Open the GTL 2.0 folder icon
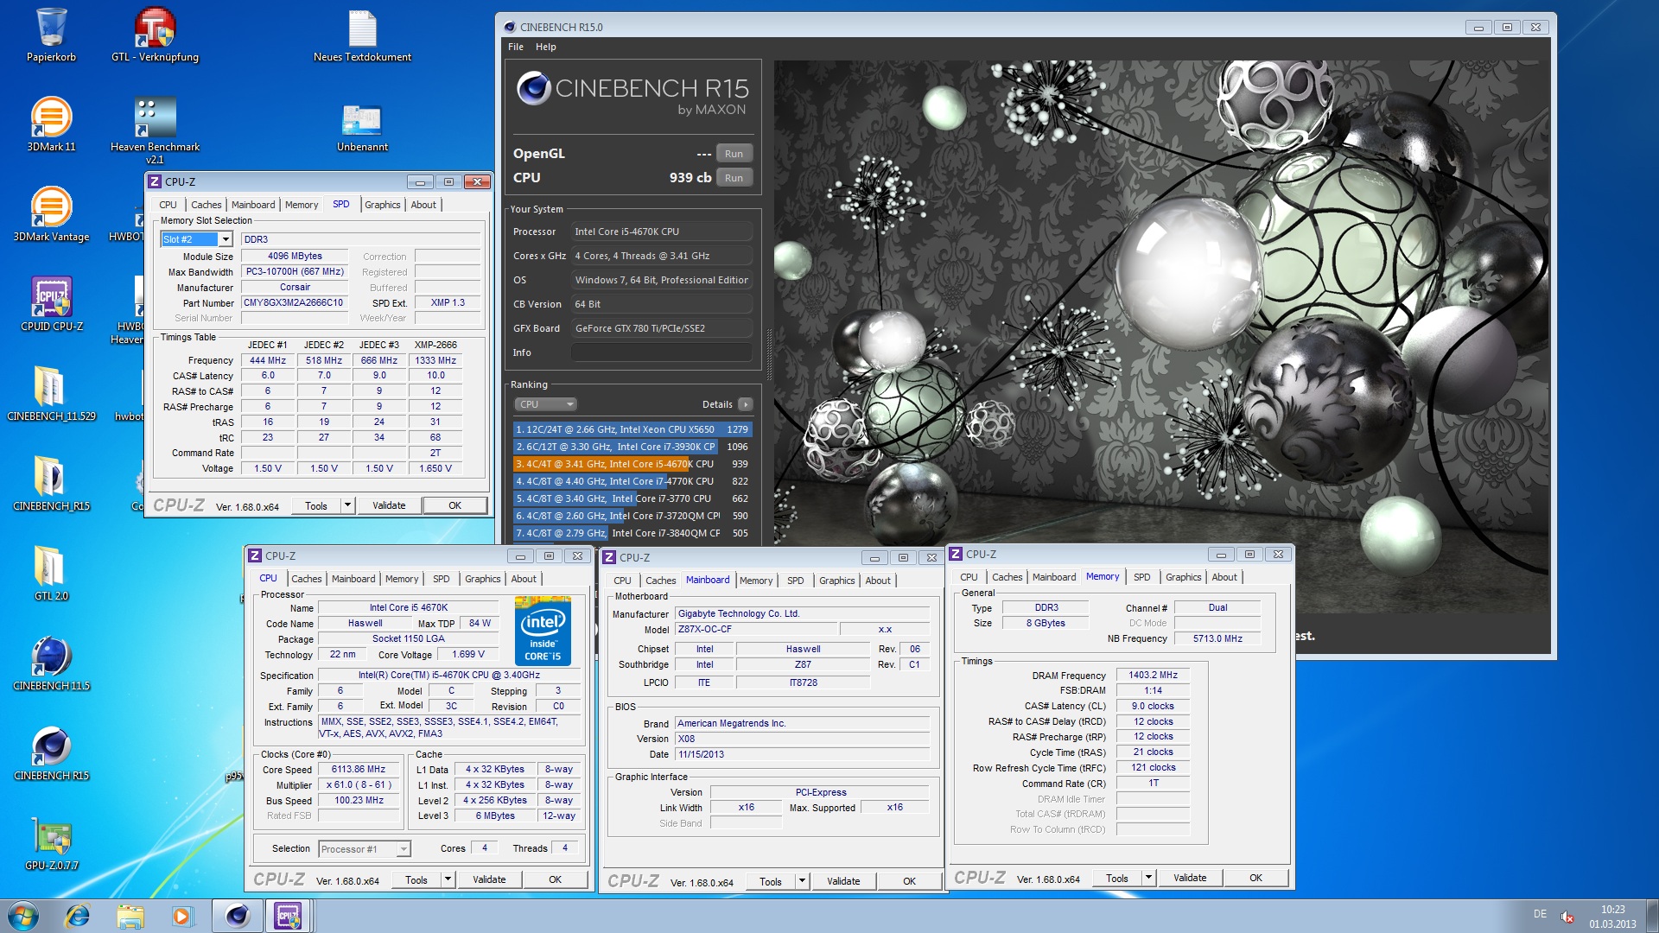Image resolution: width=1659 pixels, height=933 pixels. [x=51, y=574]
